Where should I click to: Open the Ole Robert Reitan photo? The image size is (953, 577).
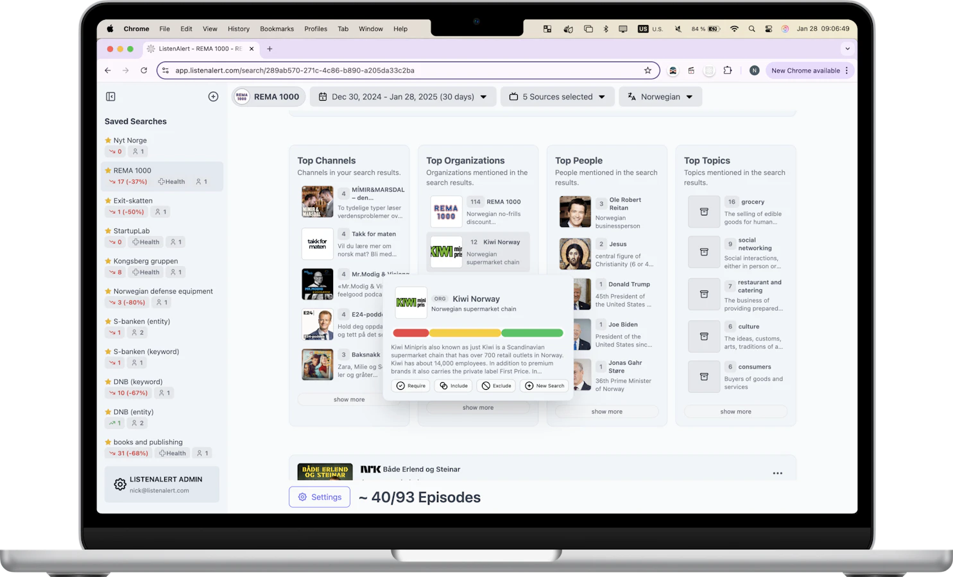point(575,212)
